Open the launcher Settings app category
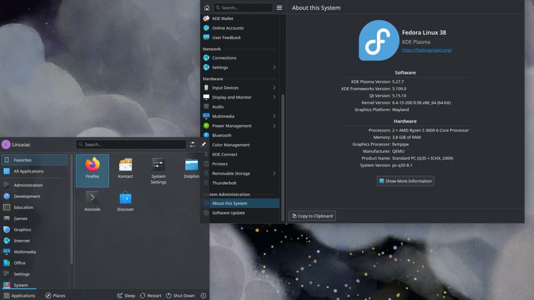 pyautogui.click(x=34, y=274)
